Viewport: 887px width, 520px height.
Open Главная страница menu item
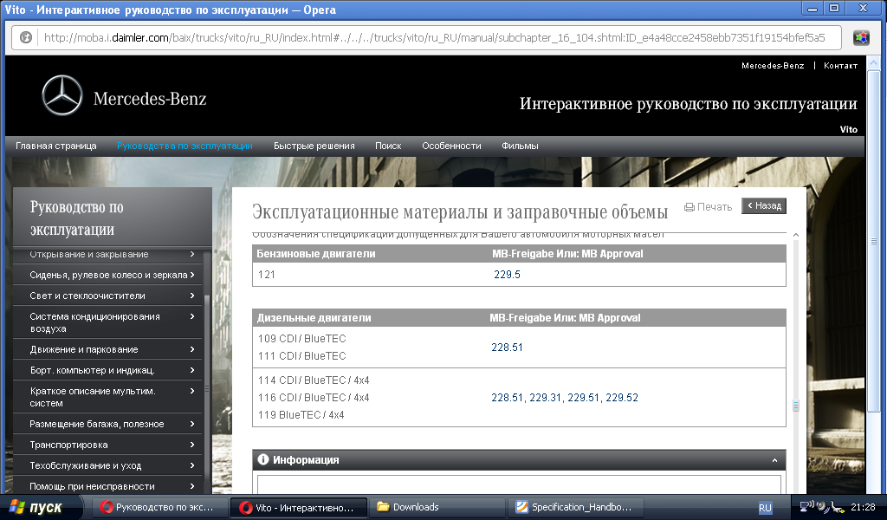56,146
